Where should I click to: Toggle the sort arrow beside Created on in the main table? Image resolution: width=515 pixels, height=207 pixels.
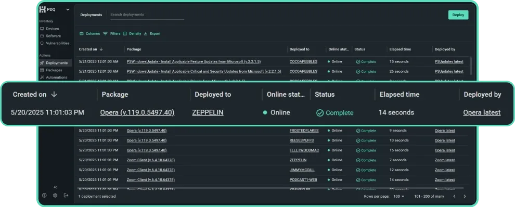point(101,49)
